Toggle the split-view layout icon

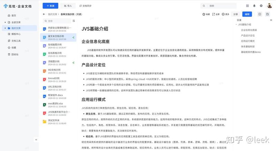pos(260,14)
